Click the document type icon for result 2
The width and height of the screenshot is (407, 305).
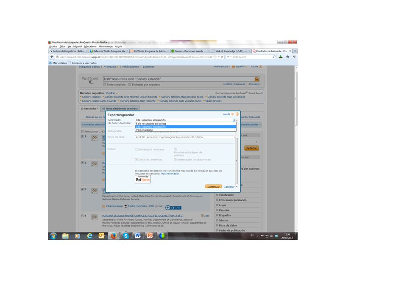pos(94,164)
